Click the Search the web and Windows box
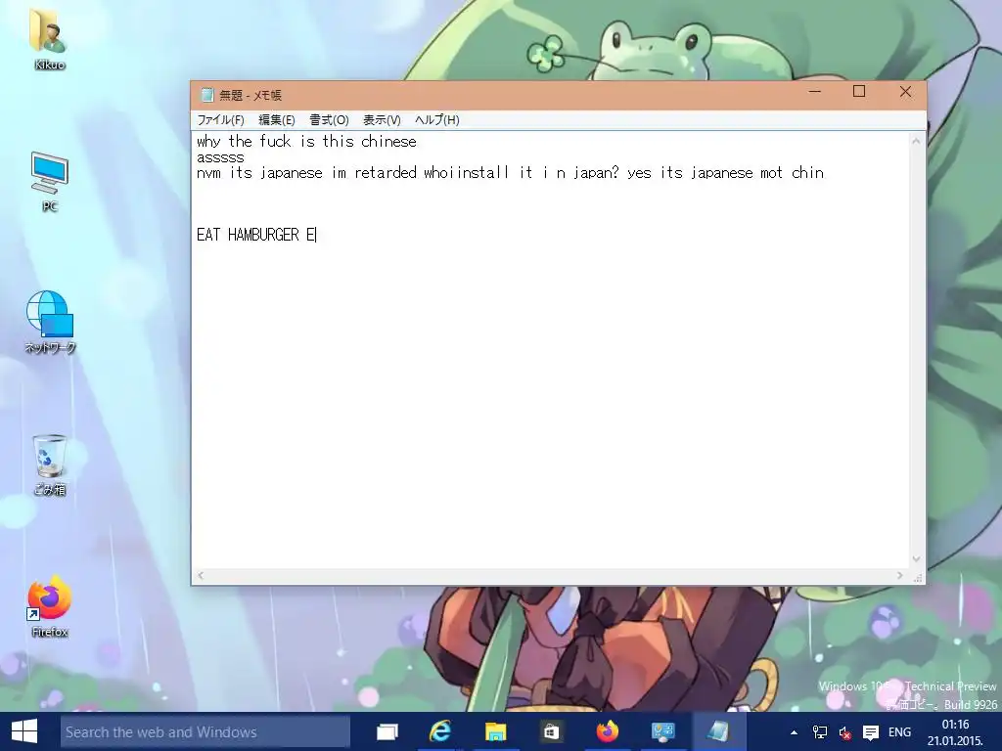 (x=205, y=731)
